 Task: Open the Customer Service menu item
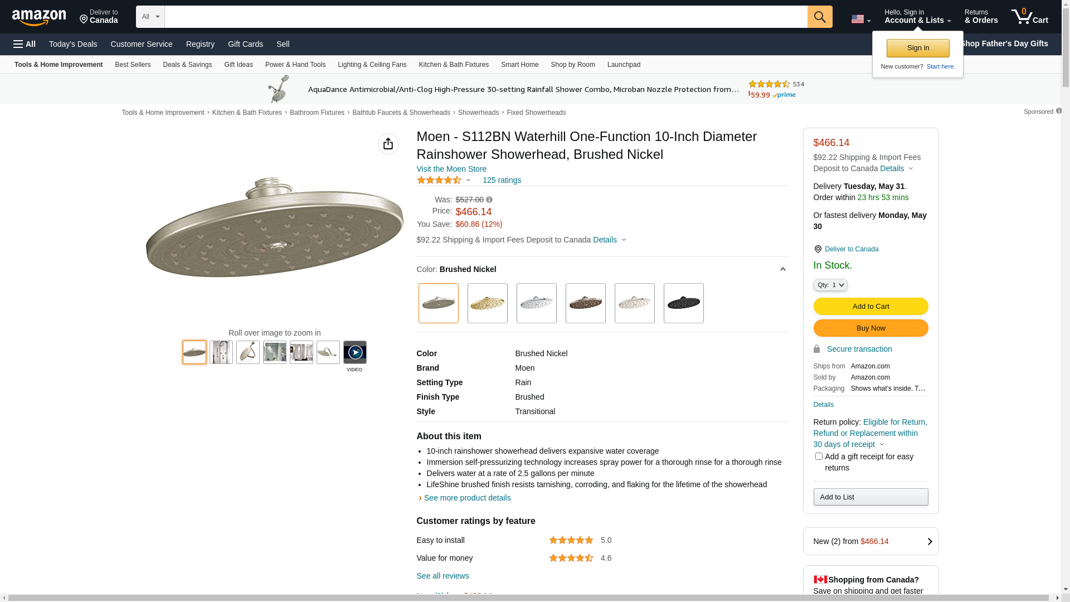point(142,44)
